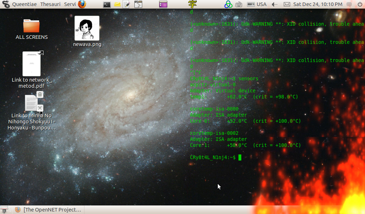Click the OpenNET Project taskbar button
365x214 pixels.
click(48, 210)
